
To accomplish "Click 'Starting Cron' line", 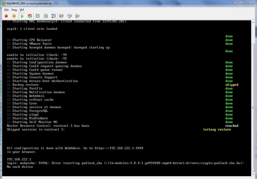I will coord(22,103).
